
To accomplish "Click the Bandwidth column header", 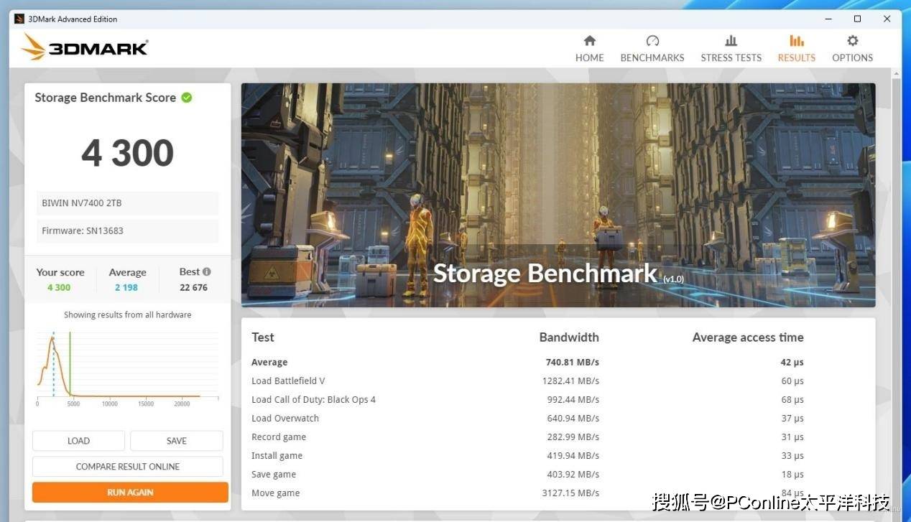I will [569, 337].
